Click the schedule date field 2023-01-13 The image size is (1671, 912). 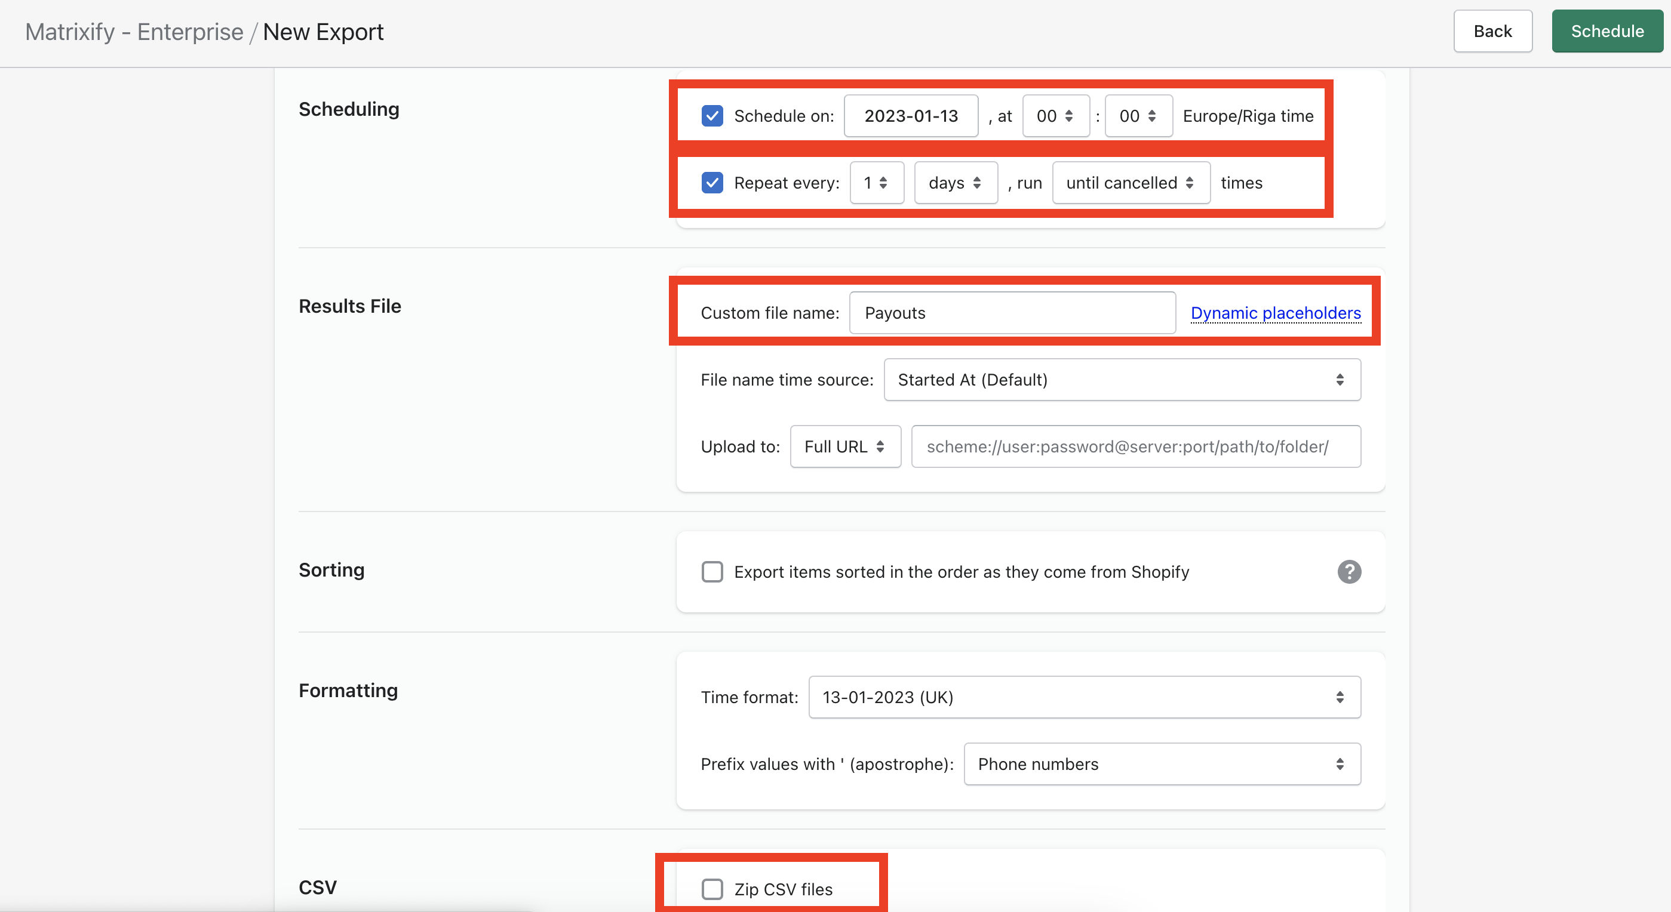coord(911,116)
